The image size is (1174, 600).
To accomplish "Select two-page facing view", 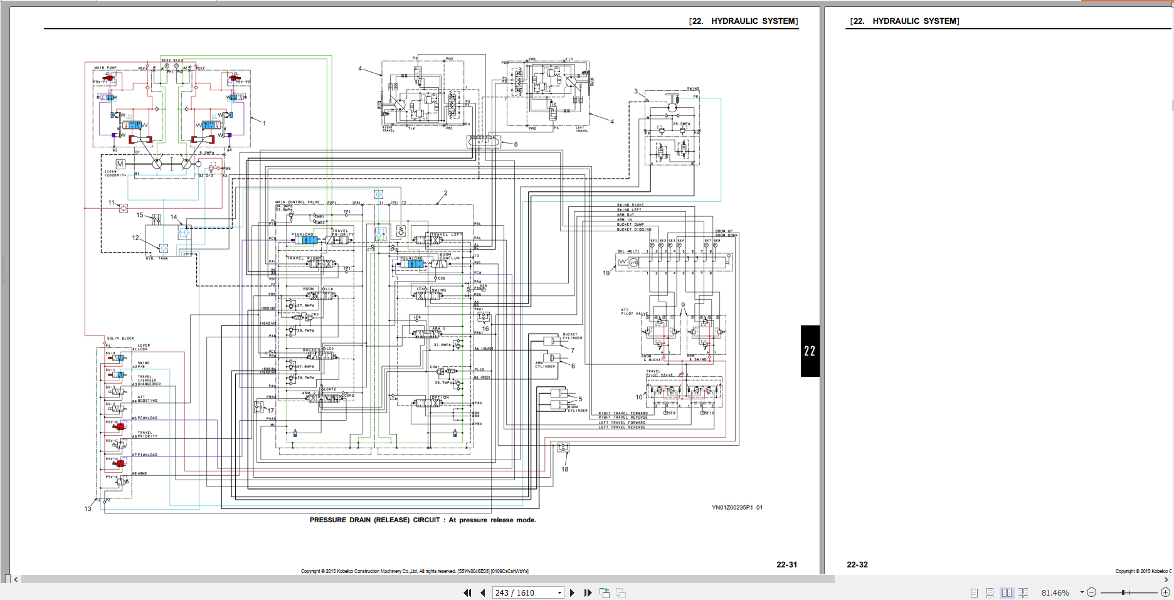I will pos(1007,592).
